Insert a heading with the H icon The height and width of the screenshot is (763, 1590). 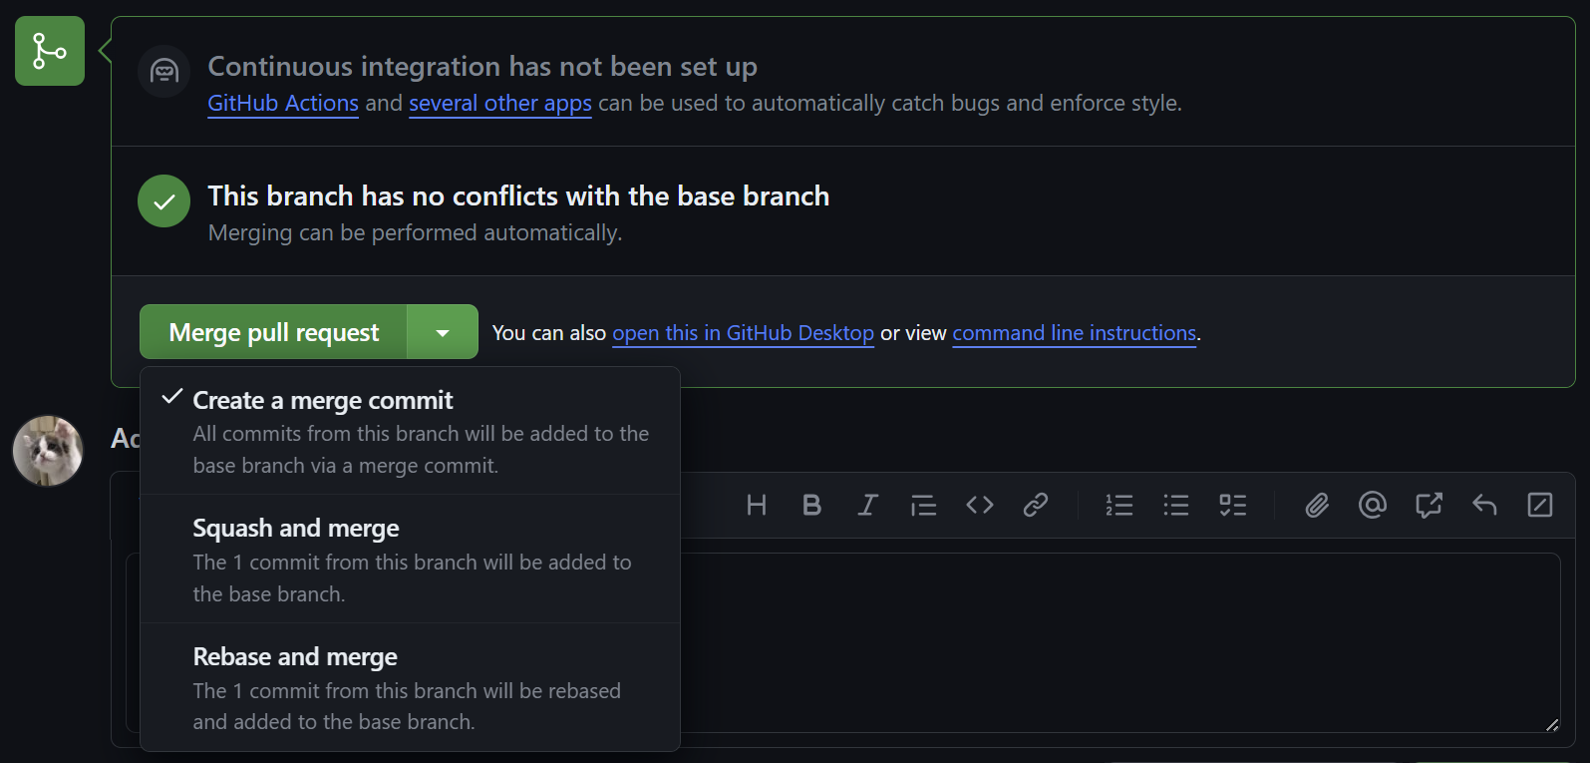[x=757, y=506]
